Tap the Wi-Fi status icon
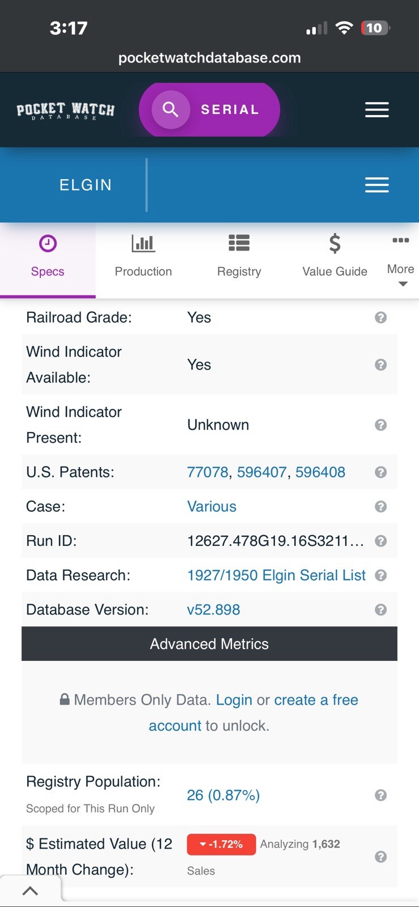 (x=344, y=28)
